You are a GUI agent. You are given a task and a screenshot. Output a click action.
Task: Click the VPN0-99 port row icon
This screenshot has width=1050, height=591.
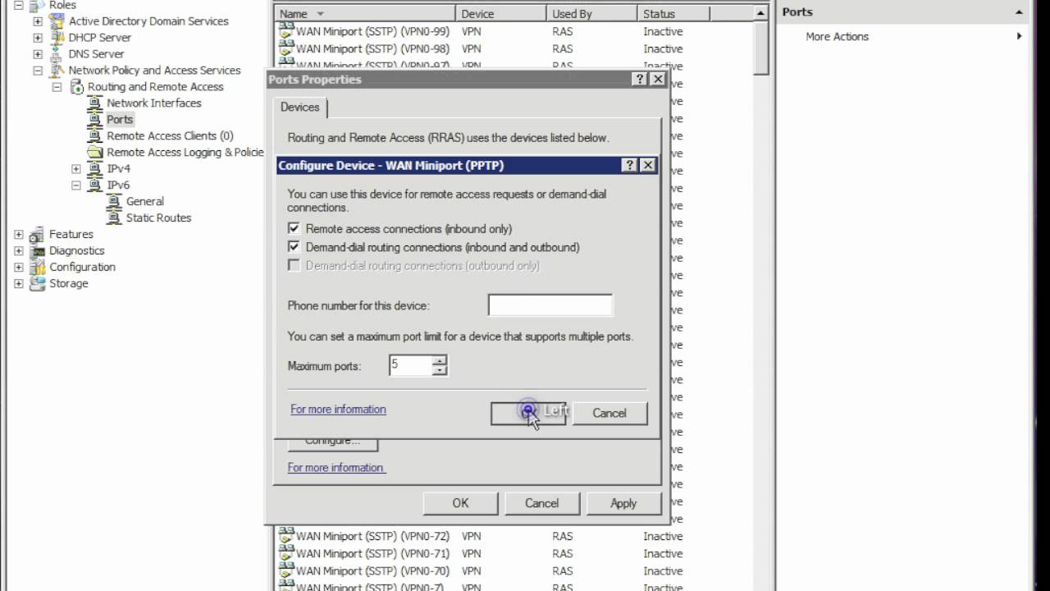[286, 31]
